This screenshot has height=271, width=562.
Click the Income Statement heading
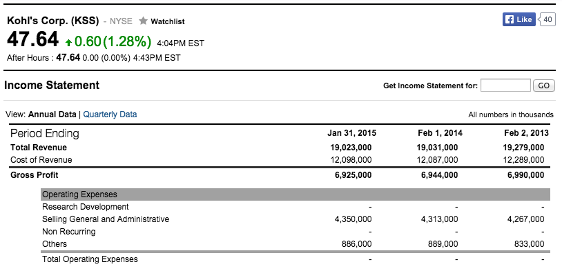point(52,86)
